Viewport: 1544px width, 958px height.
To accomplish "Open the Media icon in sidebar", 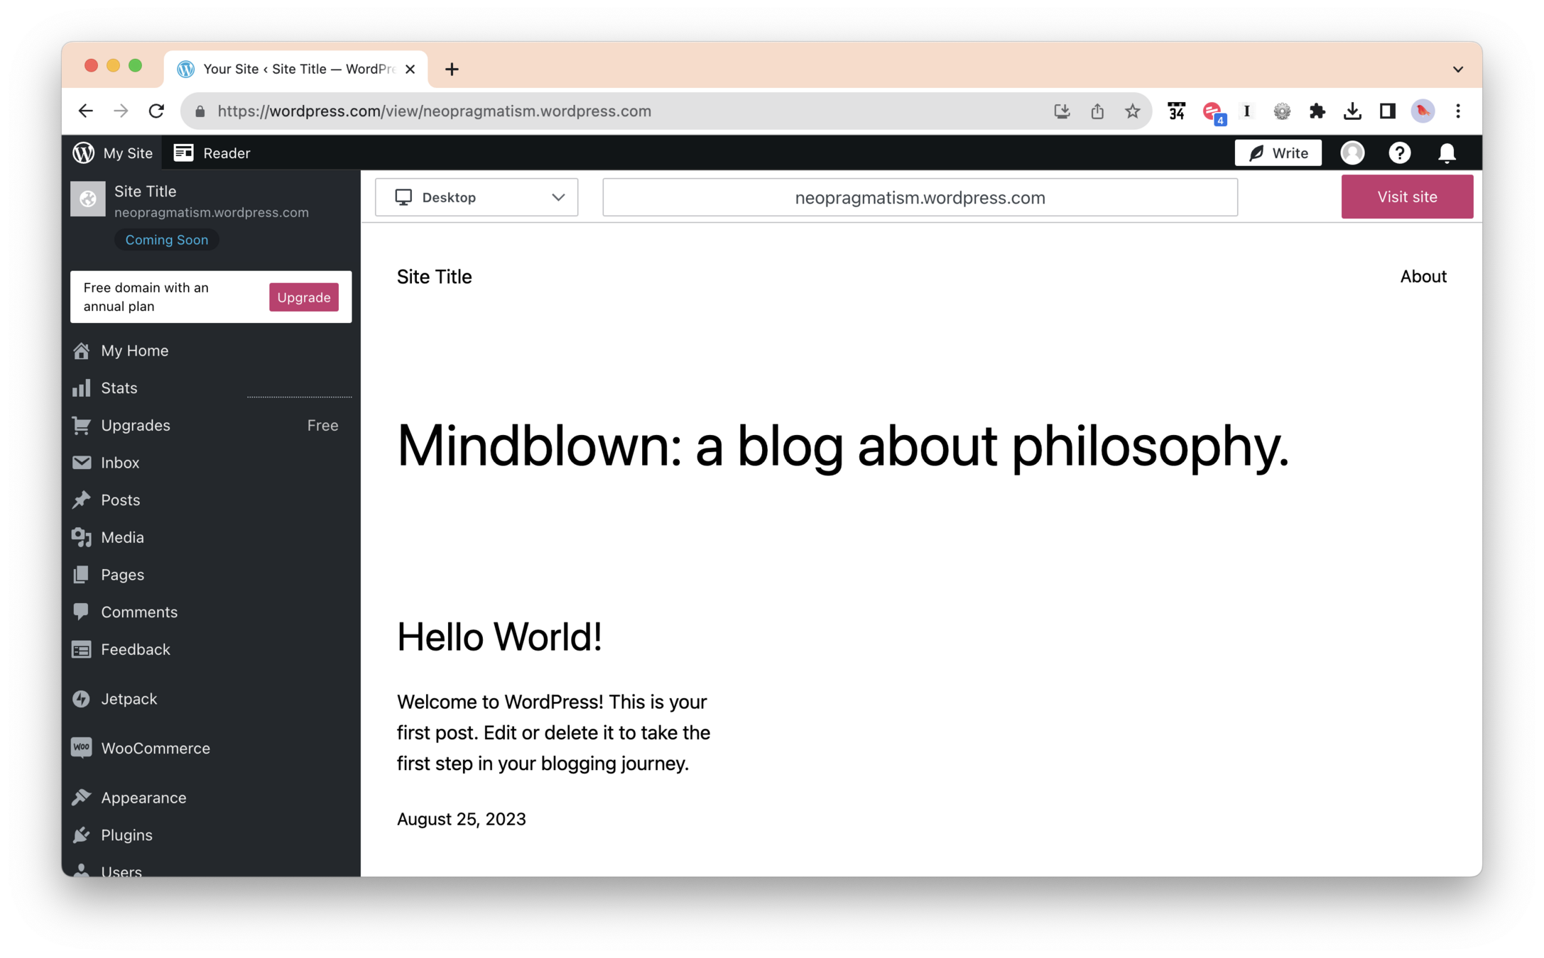I will 81,537.
